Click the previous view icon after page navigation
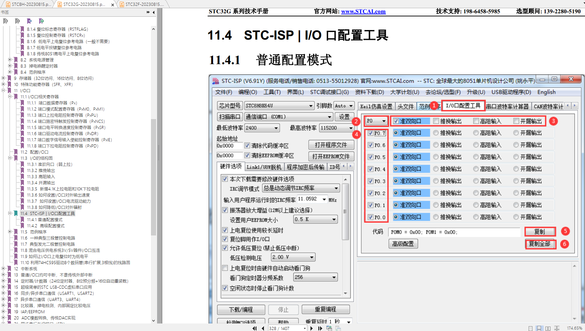The height and width of the screenshot is (331, 585). point(329,328)
